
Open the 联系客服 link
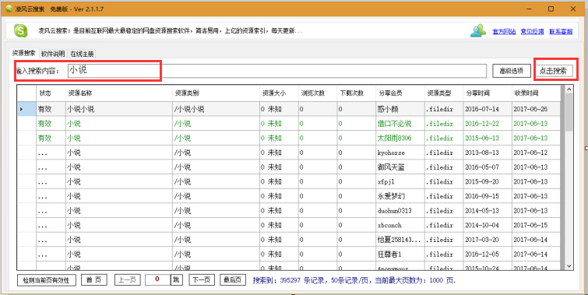[561, 31]
